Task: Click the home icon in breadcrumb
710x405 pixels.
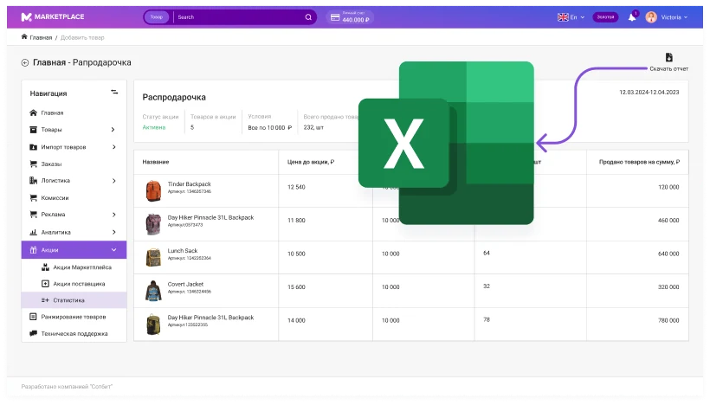Action: (x=24, y=37)
